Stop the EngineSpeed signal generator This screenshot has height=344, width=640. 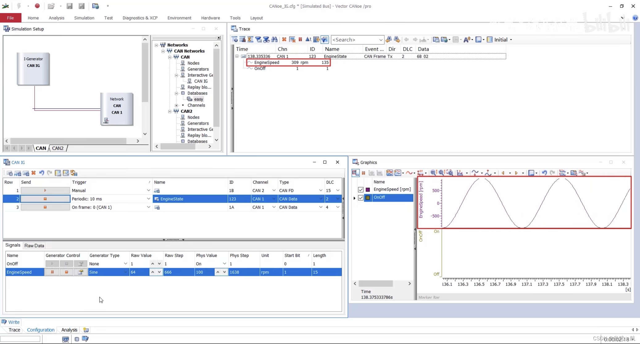tap(66, 272)
